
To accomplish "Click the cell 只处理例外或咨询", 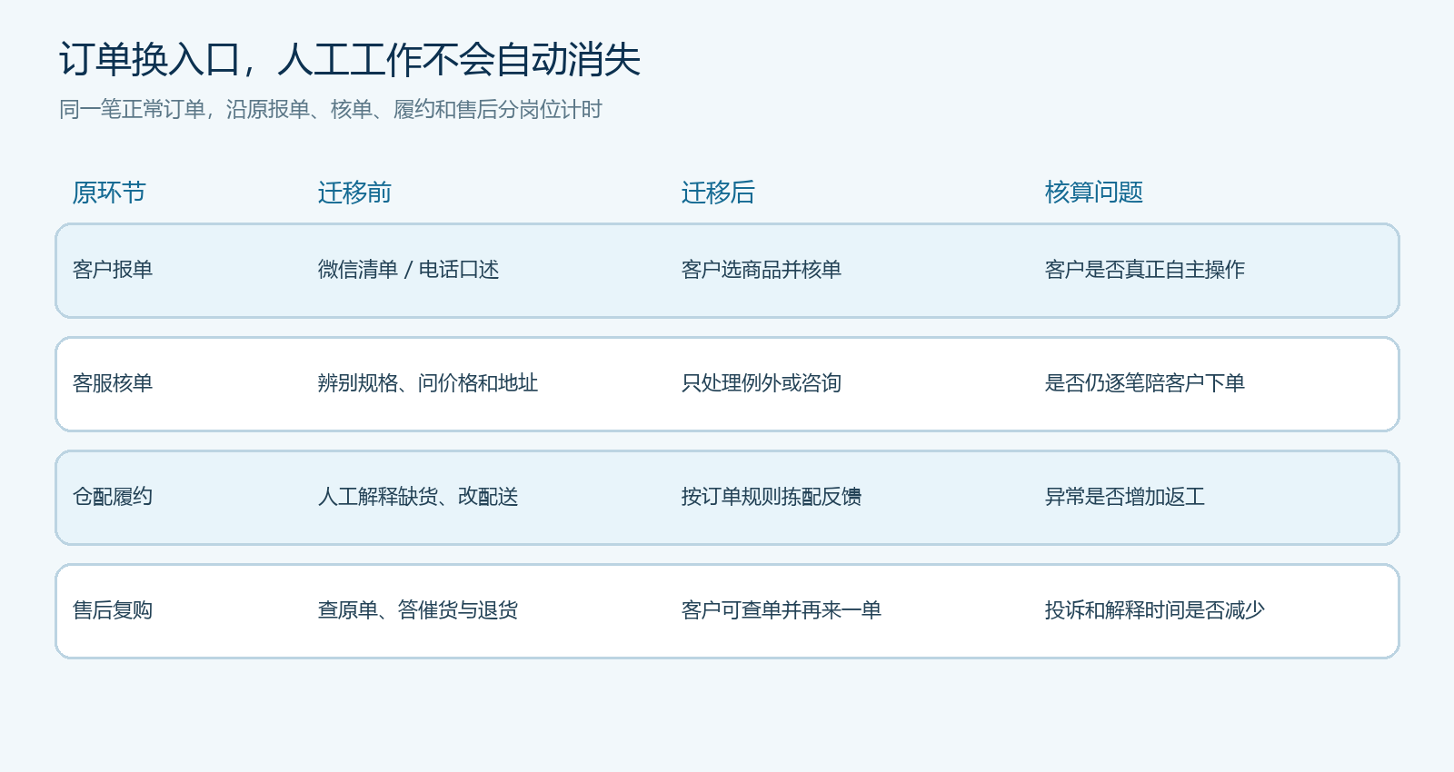I will (x=762, y=383).
